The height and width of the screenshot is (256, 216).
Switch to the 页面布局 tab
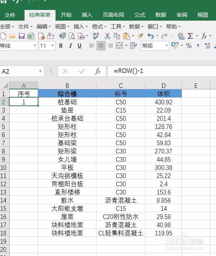click(113, 15)
